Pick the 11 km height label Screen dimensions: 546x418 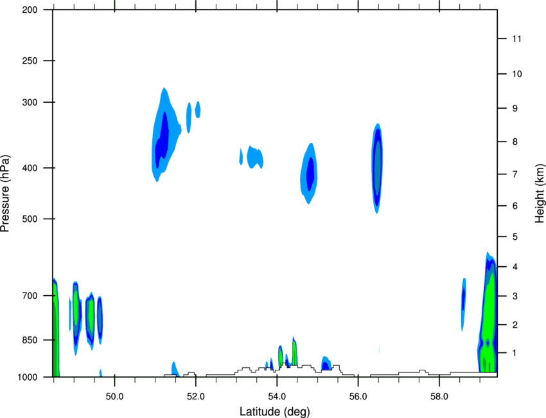[516, 39]
